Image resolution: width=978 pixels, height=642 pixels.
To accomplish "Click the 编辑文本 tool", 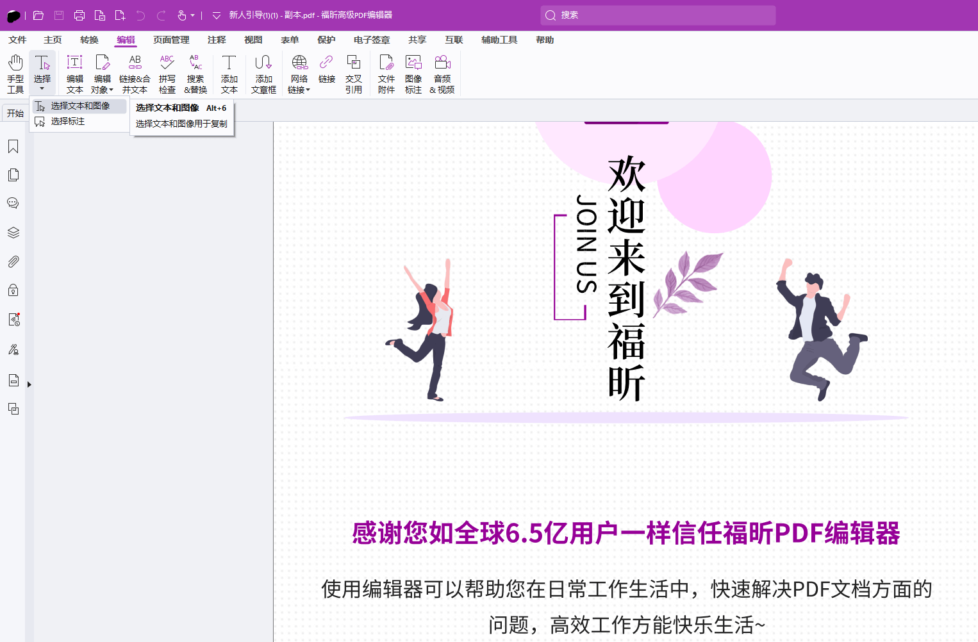I will coord(75,74).
